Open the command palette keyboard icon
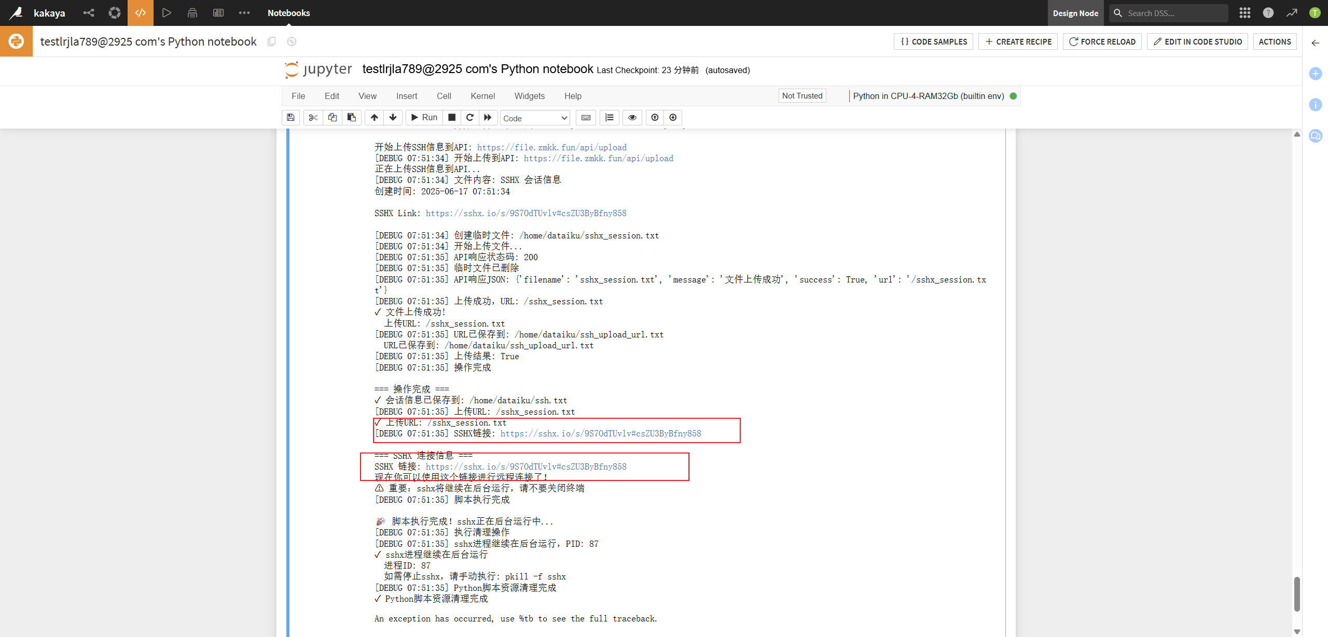 [x=586, y=118]
